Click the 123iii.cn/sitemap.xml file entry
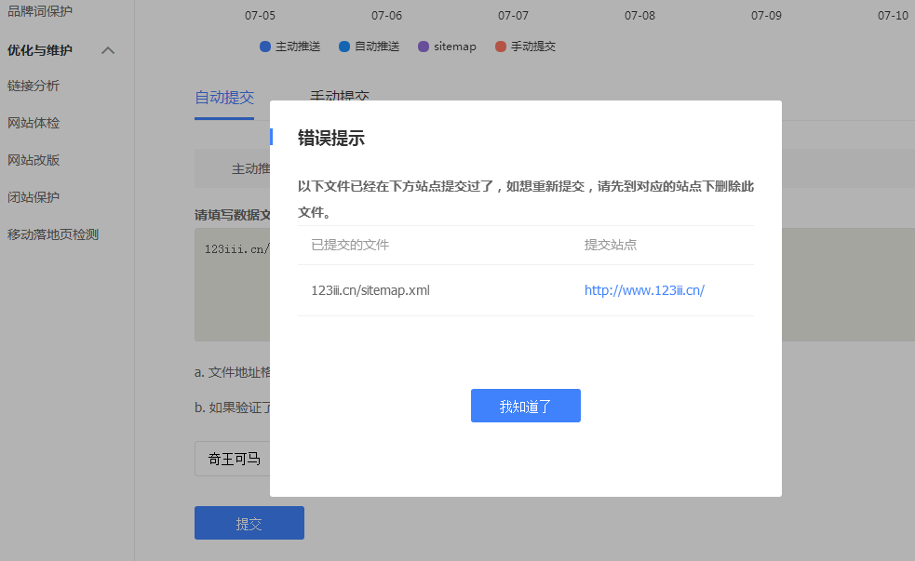The width and height of the screenshot is (915, 561). coord(370,290)
